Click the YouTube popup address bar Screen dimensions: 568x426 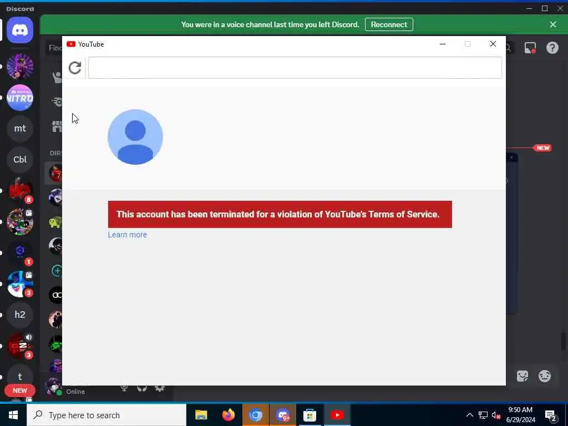(x=295, y=68)
